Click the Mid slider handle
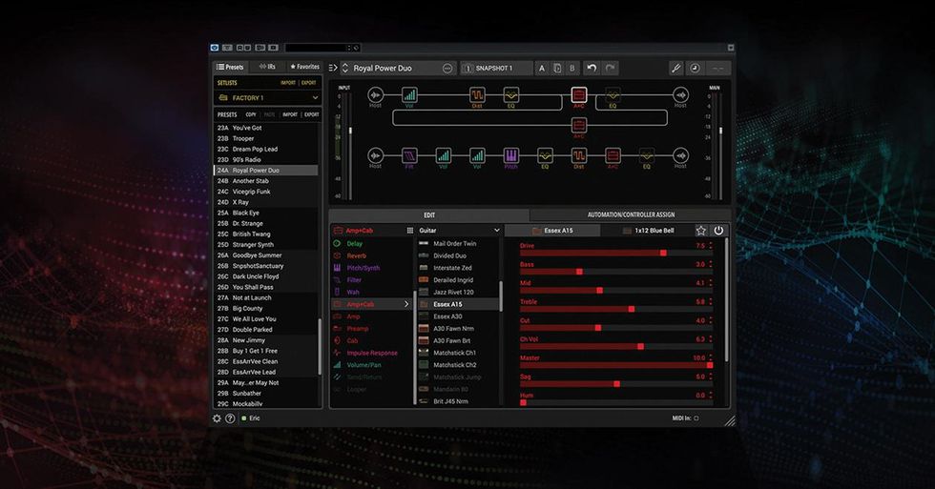The image size is (935, 489). pyautogui.click(x=599, y=291)
